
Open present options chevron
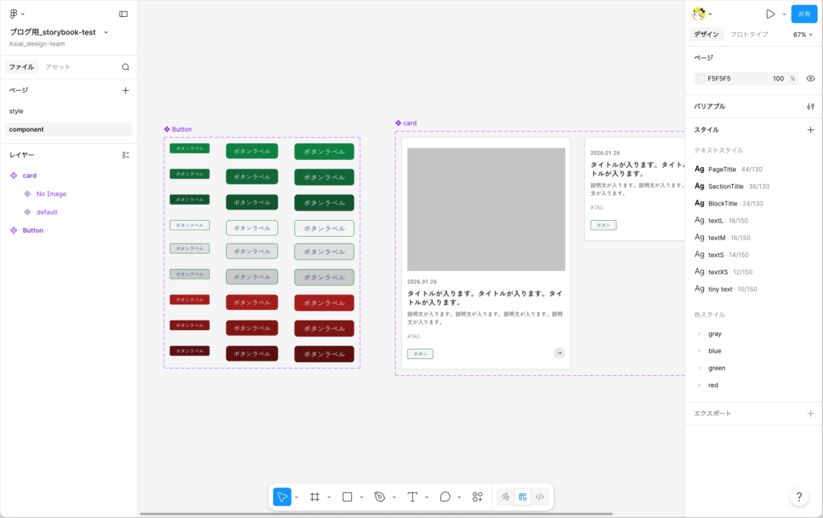(x=784, y=14)
